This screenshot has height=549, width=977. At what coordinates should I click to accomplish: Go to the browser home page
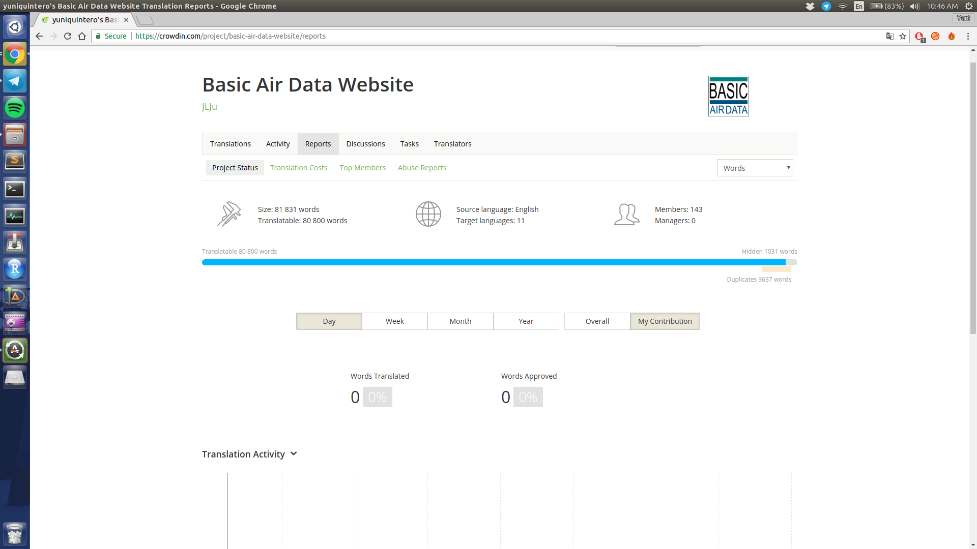pyautogui.click(x=82, y=36)
